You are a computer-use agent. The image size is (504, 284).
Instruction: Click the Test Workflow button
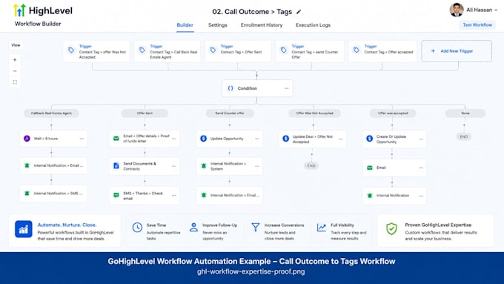point(477,24)
